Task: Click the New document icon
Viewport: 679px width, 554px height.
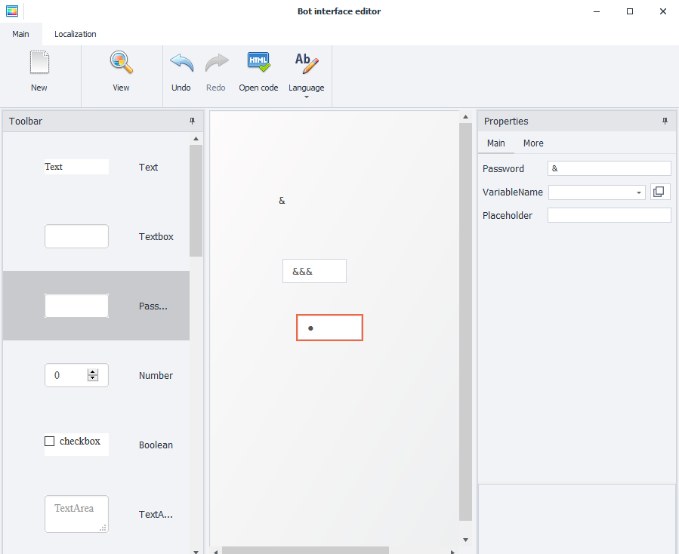Action: pyautogui.click(x=39, y=63)
